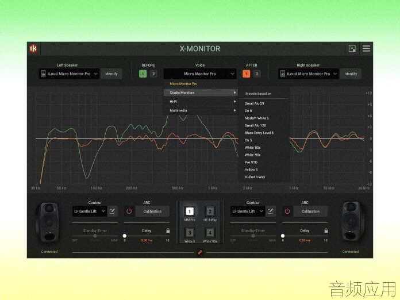Select BEFORE slot 2
Screen dimensions: 400x300
[153, 74]
